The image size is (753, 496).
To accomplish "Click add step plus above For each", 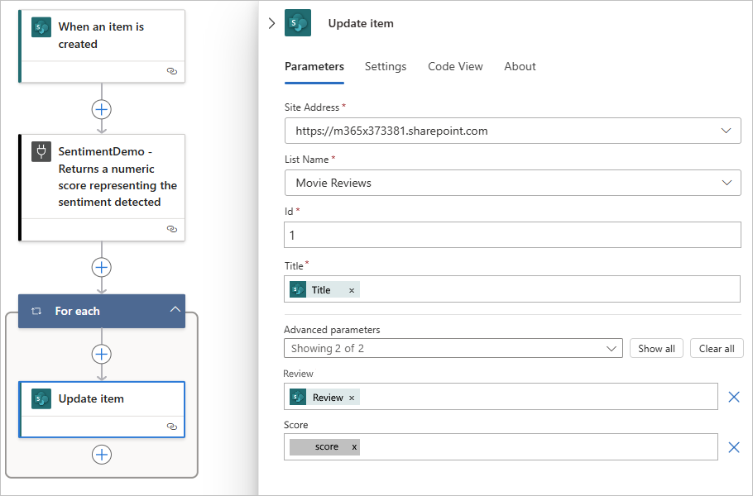I will point(101,267).
